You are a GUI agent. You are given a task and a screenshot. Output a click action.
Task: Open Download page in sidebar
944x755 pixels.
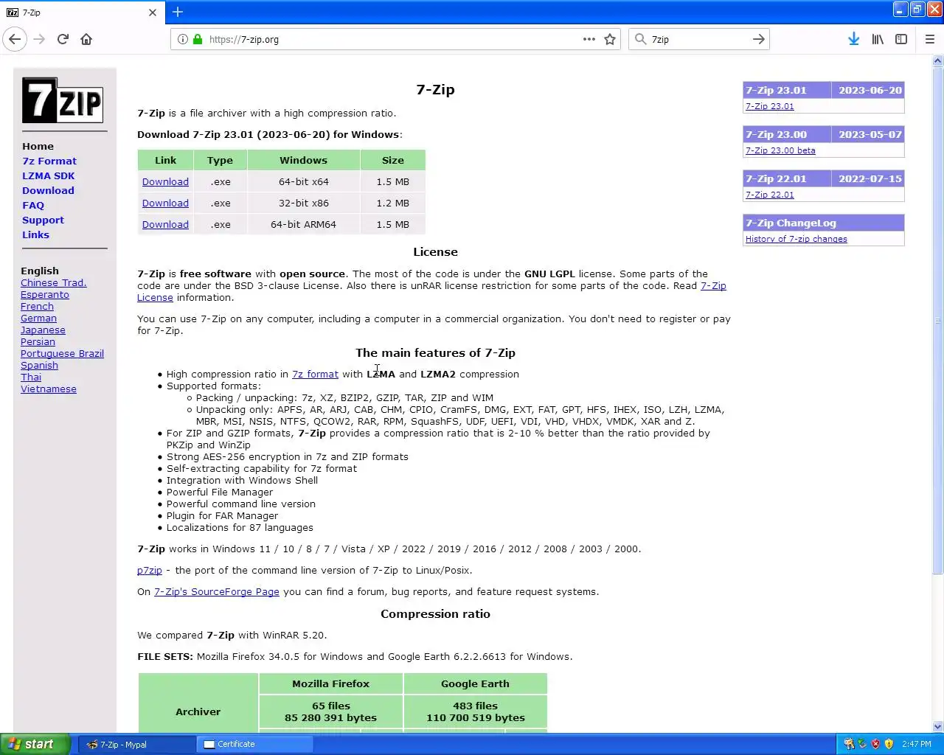[x=48, y=190]
